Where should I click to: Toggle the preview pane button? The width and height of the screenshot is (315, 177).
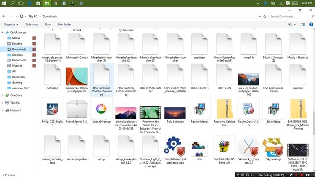(303, 24)
